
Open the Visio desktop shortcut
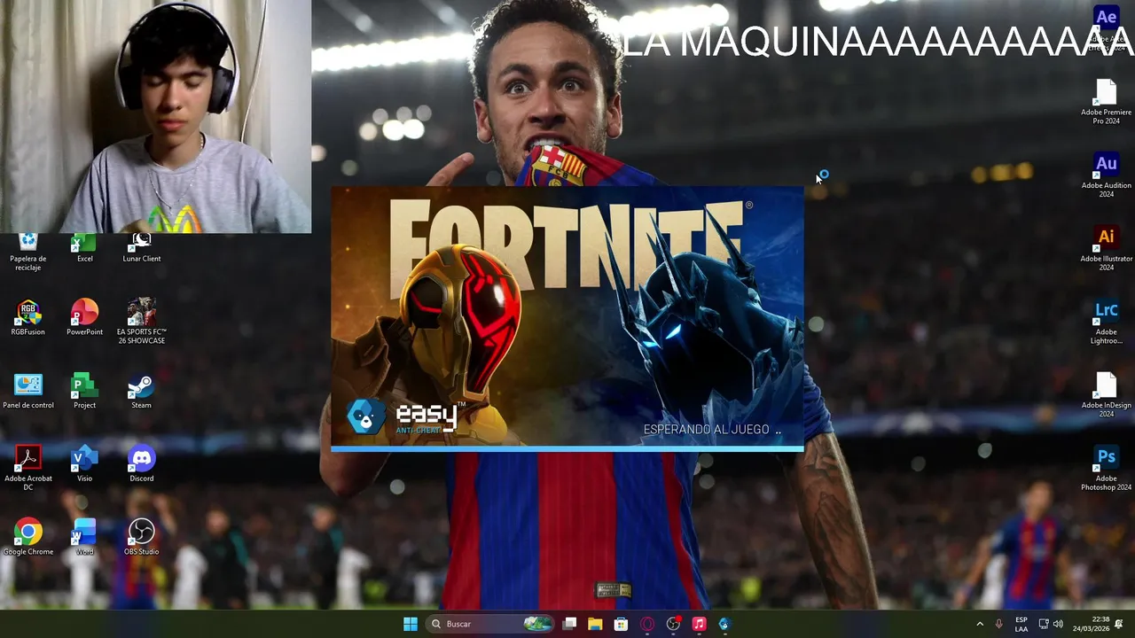click(84, 465)
